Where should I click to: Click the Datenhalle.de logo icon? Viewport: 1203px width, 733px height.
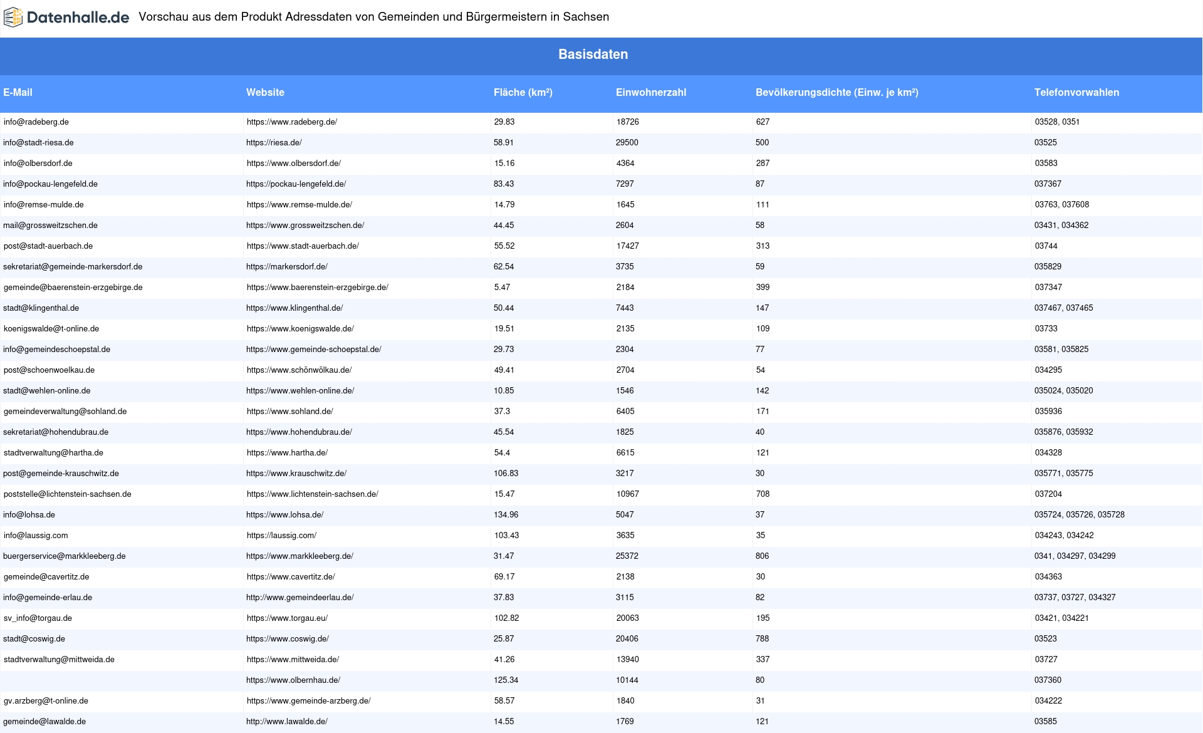coord(13,18)
